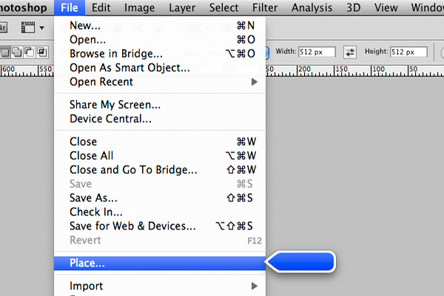Select the subtract from selection mode icon
The height and width of the screenshot is (296, 444).
[x=30, y=53]
